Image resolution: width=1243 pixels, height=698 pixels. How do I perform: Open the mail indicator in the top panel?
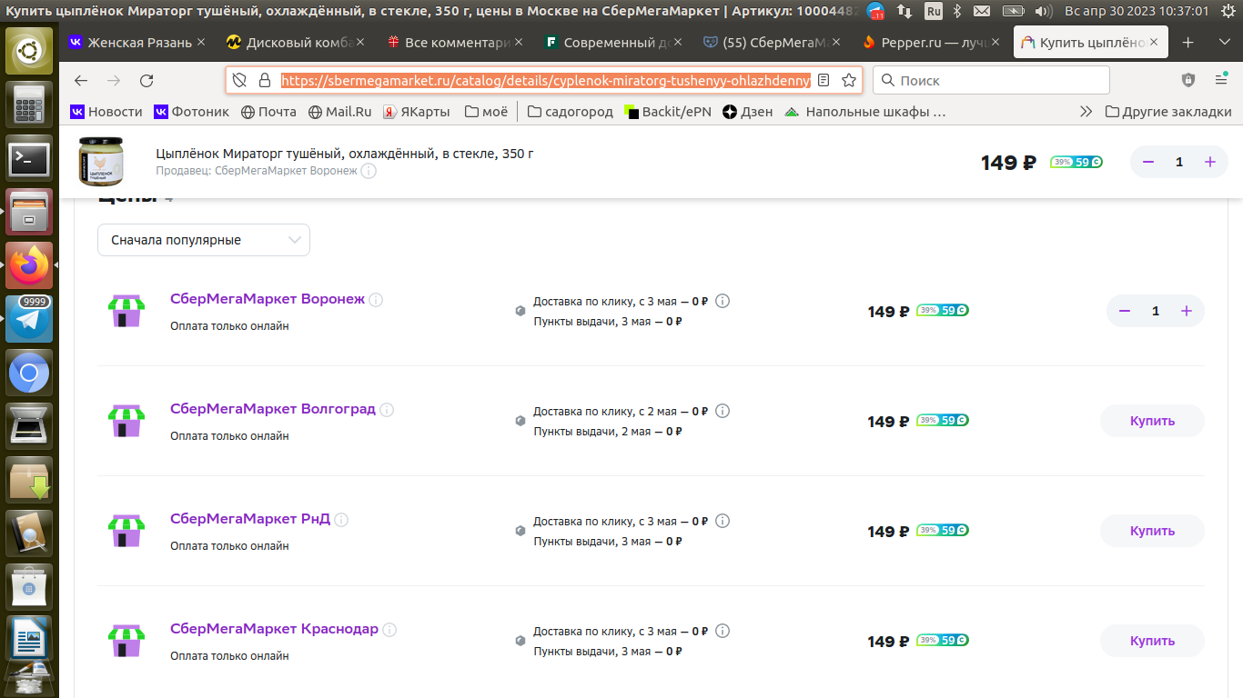982,11
